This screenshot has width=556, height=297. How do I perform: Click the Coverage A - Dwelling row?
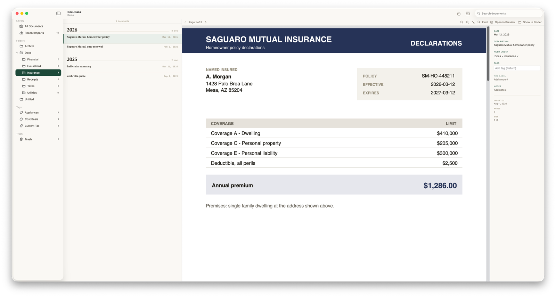tap(334, 133)
